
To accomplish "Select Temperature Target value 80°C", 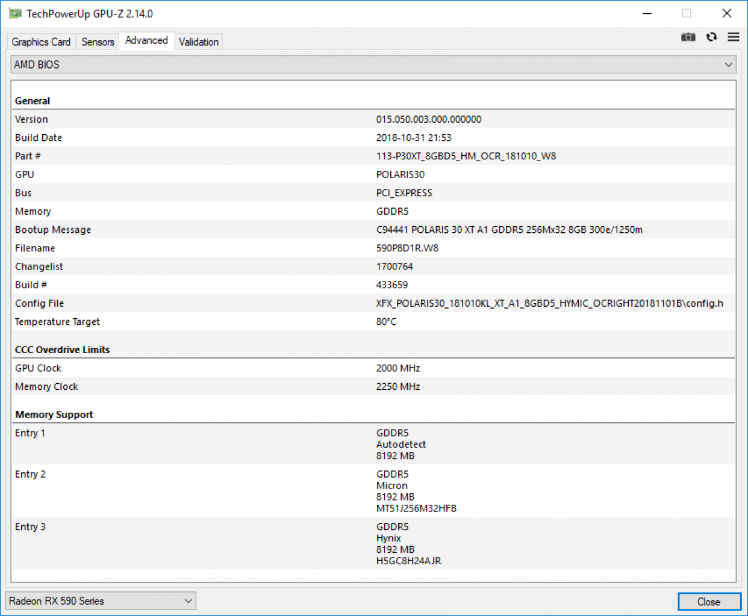I will point(386,322).
